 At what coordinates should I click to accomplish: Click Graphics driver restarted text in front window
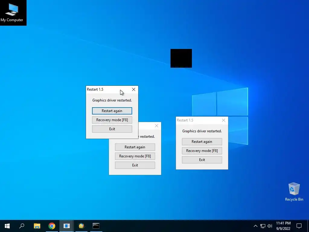tap(112, 100)
